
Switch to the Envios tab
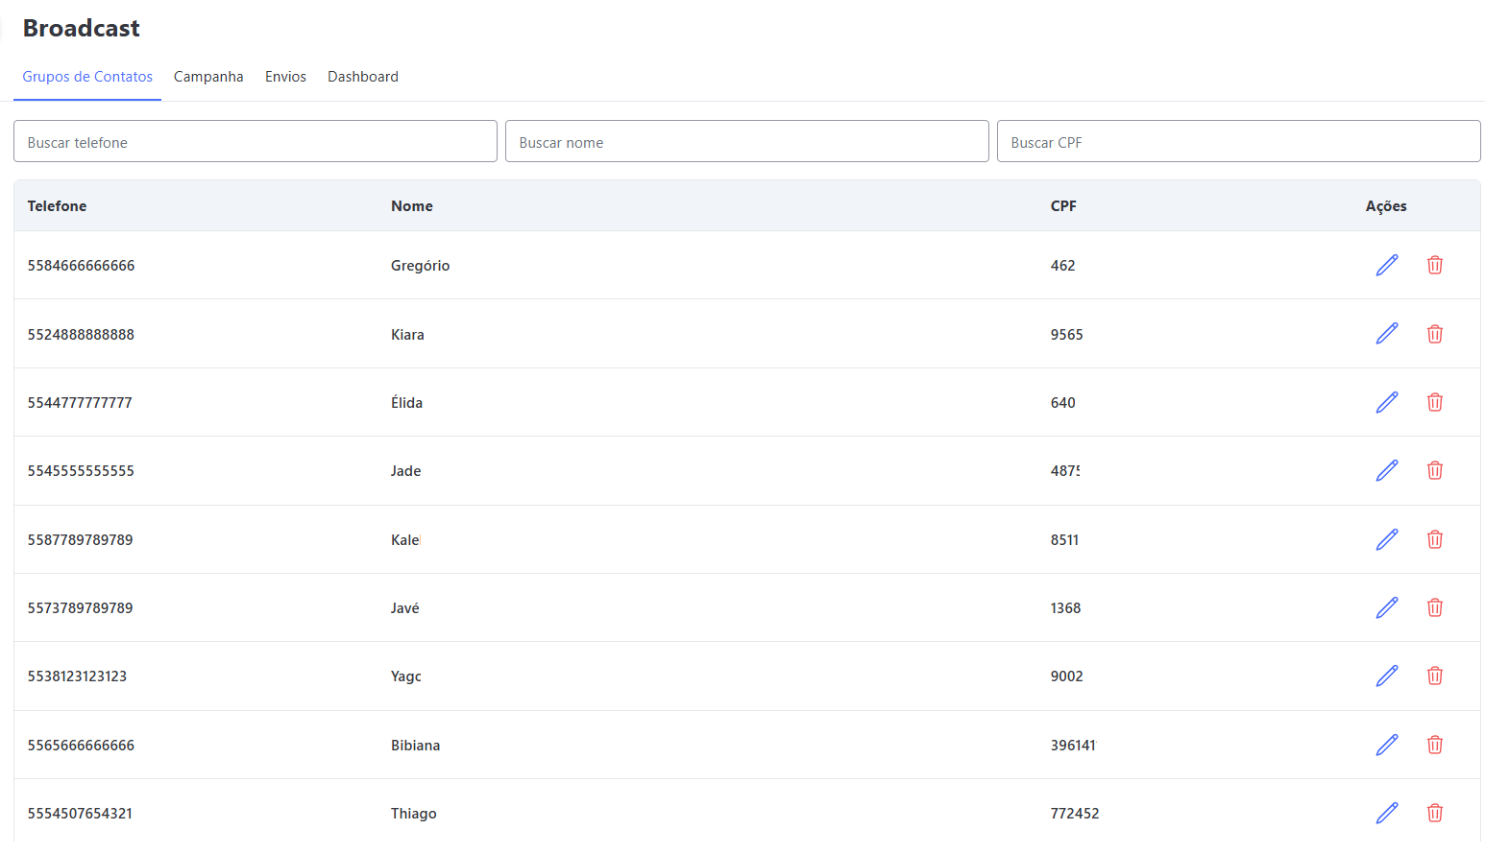click(285, 77)
